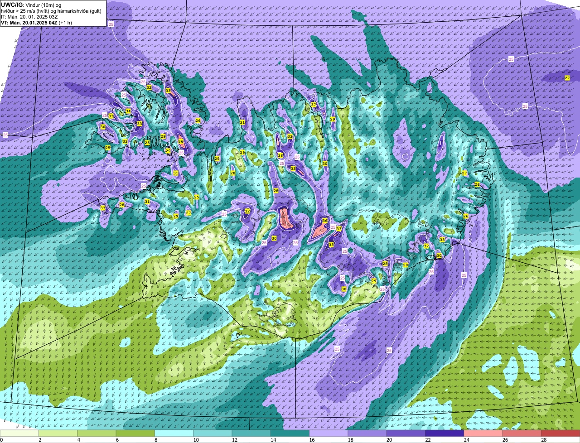Click the legend scale label '8'
This screenshot has height=443, width=580.
(x=156, y=440)
